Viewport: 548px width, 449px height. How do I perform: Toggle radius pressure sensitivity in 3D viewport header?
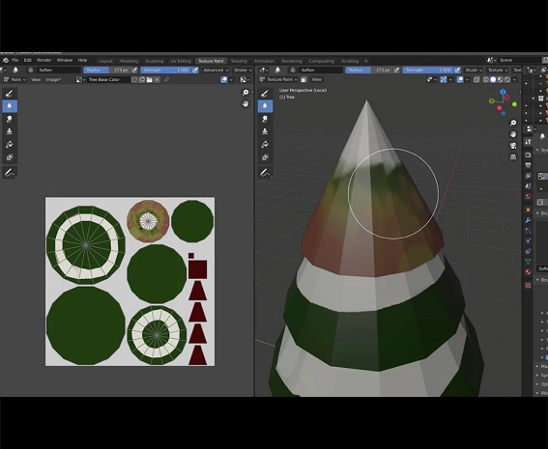click(396, 70)
